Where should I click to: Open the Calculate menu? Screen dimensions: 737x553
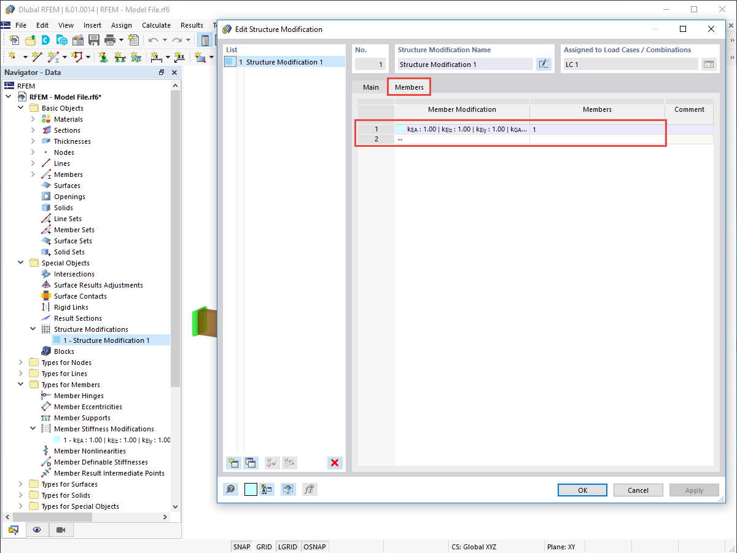[156, 25]
